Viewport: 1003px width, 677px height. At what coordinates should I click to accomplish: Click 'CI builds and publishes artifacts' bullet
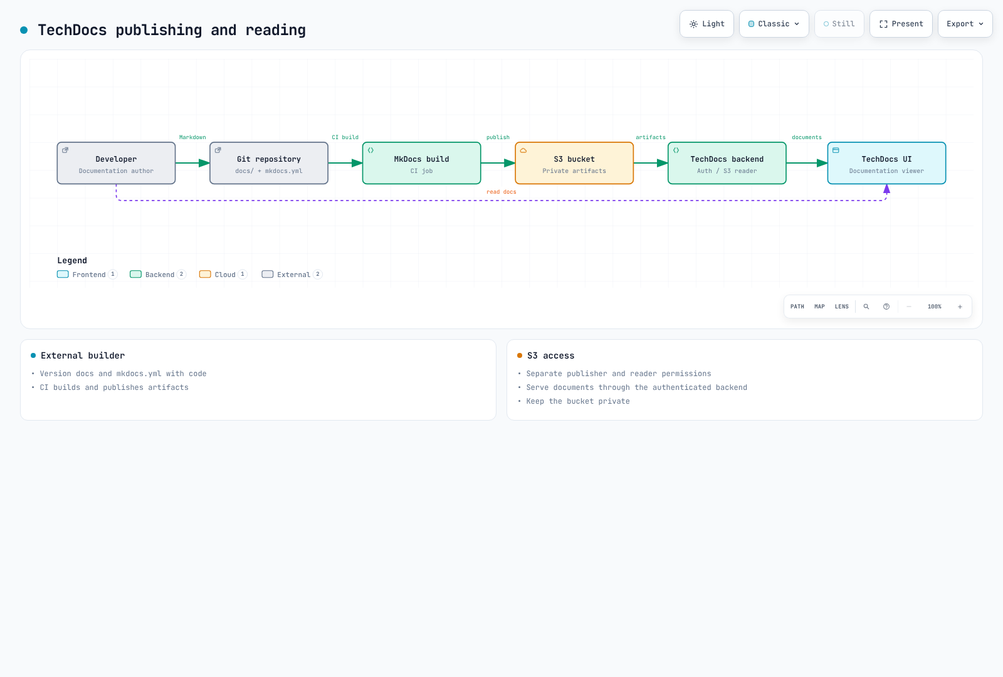click(114, 387)
